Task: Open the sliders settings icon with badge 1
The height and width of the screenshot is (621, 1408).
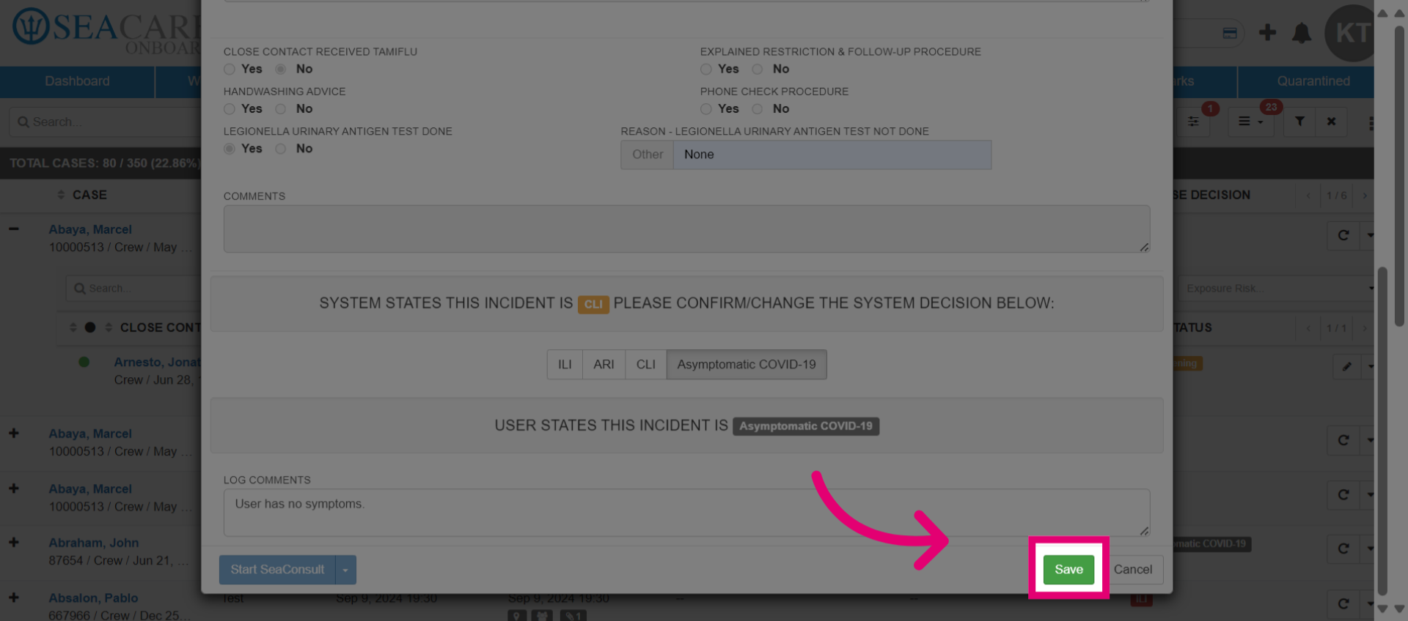Action: 1193,122
